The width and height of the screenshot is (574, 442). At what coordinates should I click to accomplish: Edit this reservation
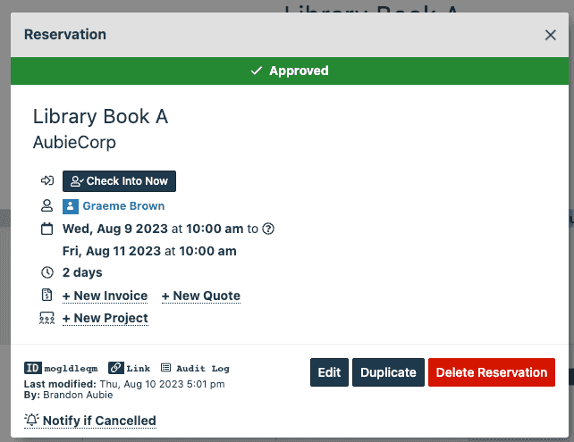pos(329,372)
